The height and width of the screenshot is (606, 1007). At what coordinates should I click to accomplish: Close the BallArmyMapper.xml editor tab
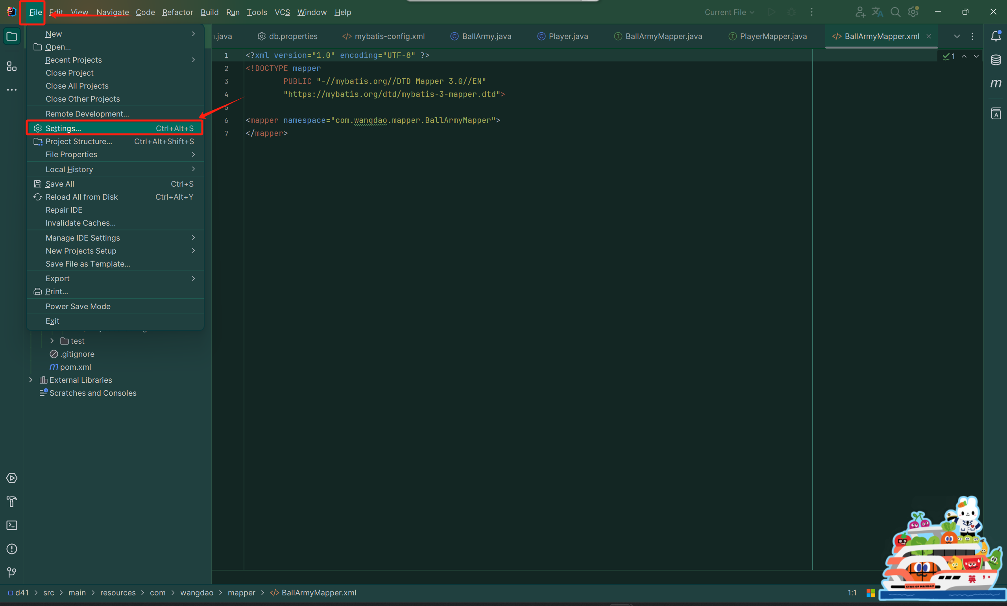(x=929, y=36)
